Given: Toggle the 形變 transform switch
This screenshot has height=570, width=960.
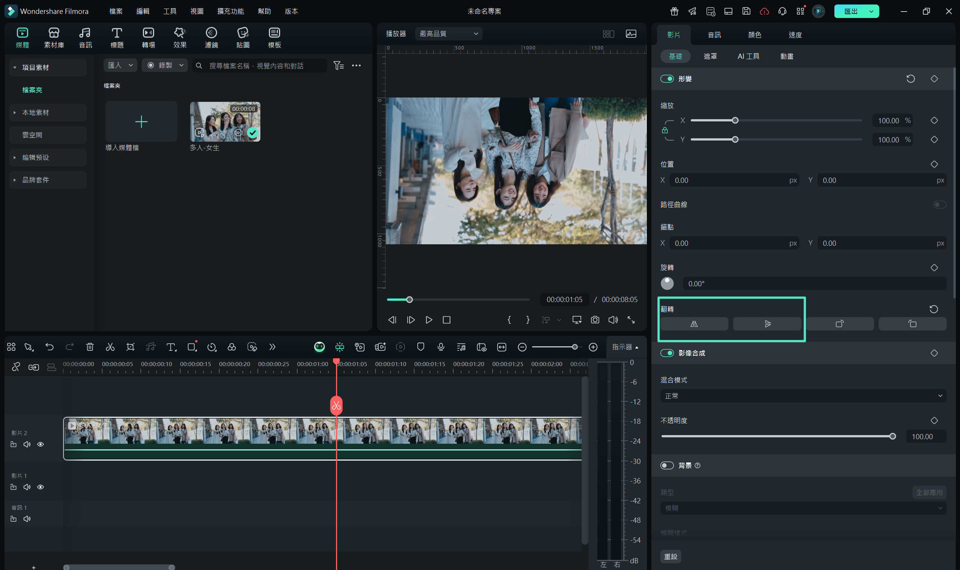Looking at the screenshot, I should [x=667, y=79].
